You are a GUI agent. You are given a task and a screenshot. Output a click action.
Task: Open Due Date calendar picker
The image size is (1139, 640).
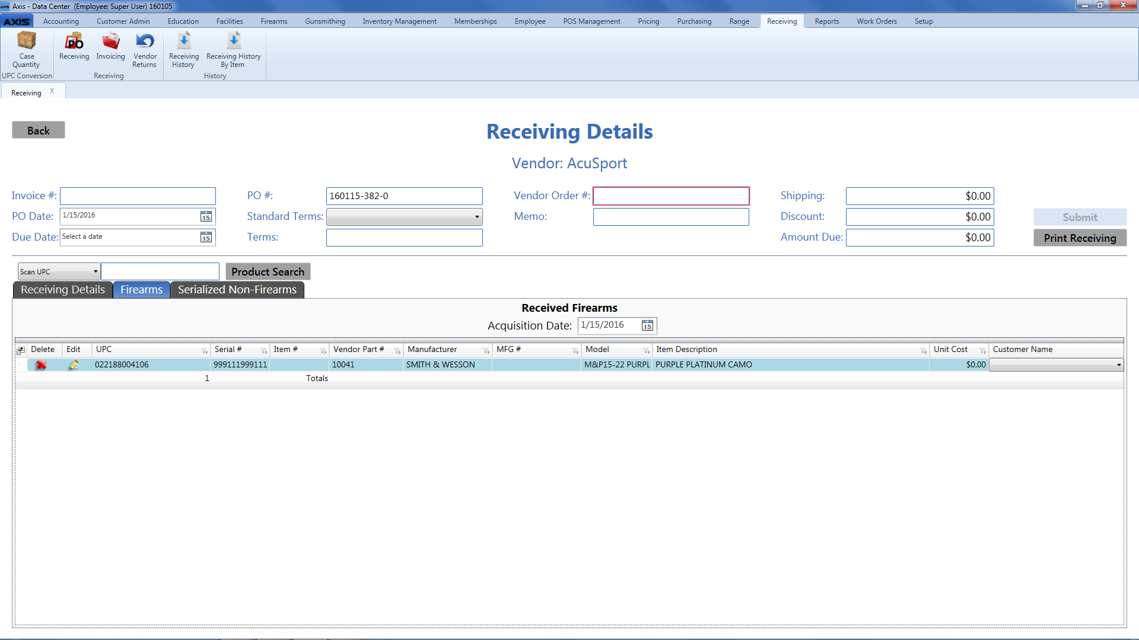pyautogui.click(x=206, y=237)
